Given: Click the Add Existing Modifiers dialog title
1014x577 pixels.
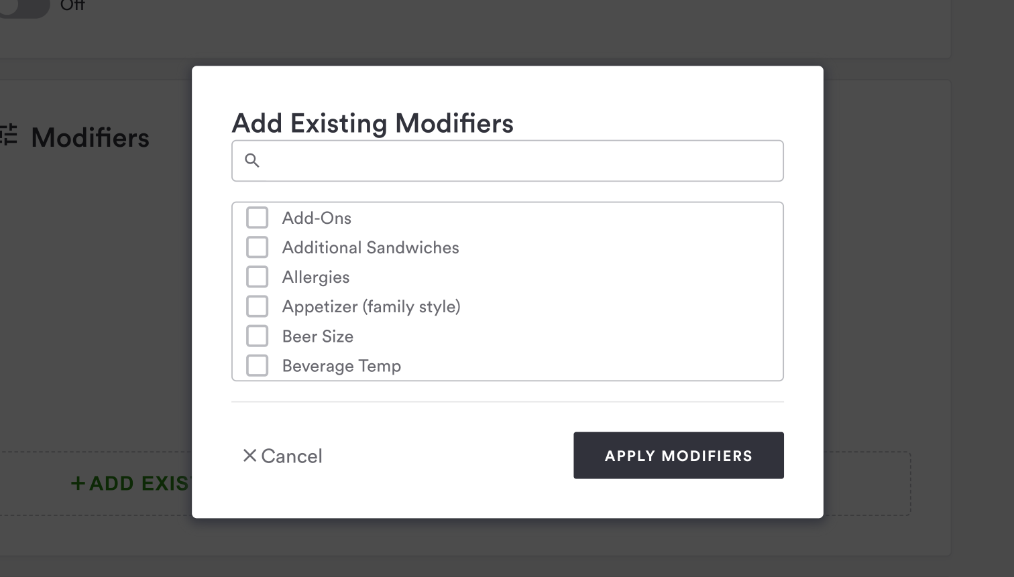Looking at the screenshot, I should tap(373, 123).
